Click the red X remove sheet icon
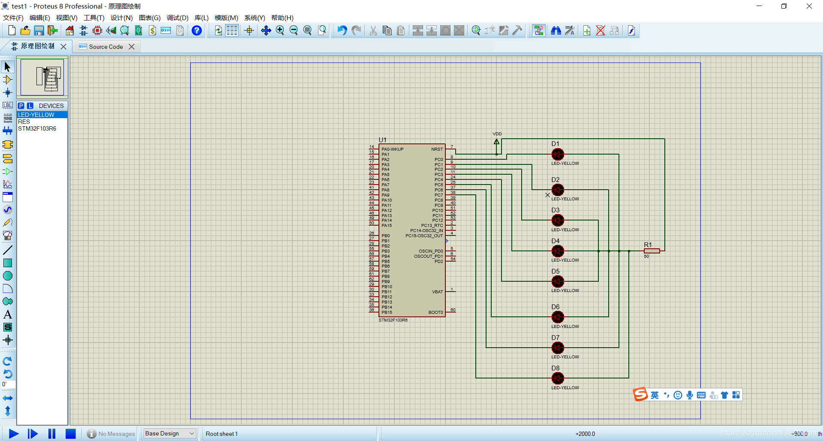Viewport: 823px width, 441px height. pyautogui.click(x=601, y=30)
